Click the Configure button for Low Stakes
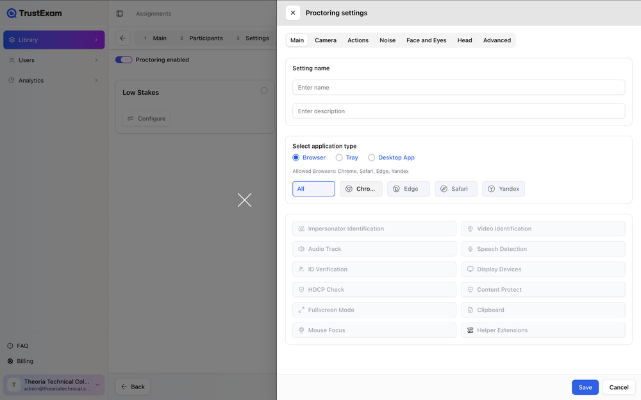This screenshot has height=400, width=641. 146,118
